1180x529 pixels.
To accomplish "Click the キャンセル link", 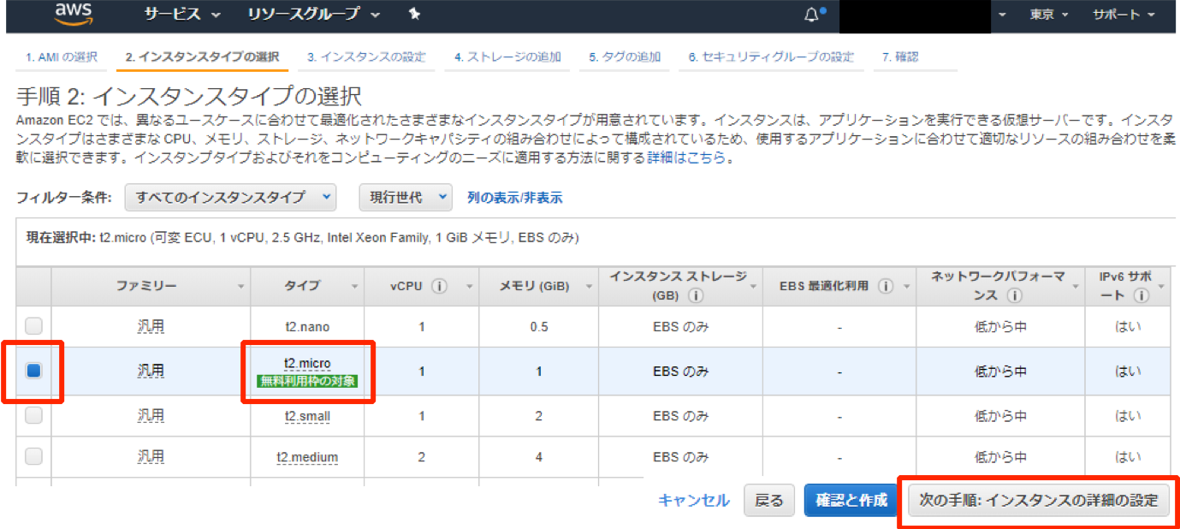I will point(694,501).
